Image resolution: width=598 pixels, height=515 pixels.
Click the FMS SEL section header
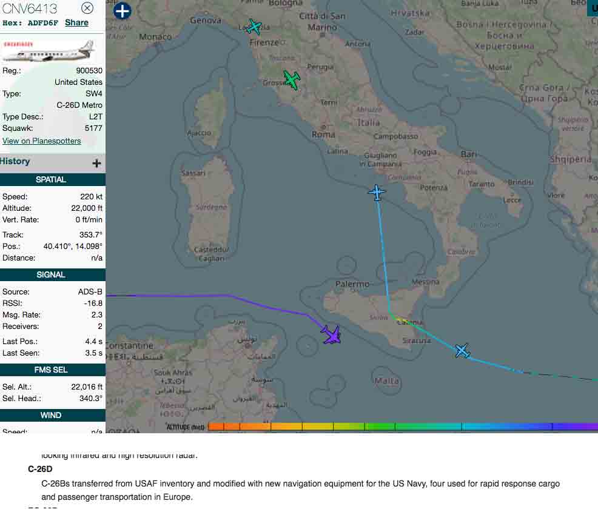pyautogui.click(x=53, y=370)
